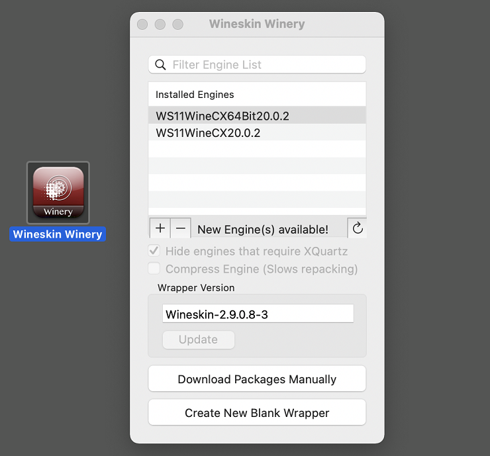Click the New Engine(s) available! message
The height and width of the screenshot is (456, 490).
[x=263, y=230]
